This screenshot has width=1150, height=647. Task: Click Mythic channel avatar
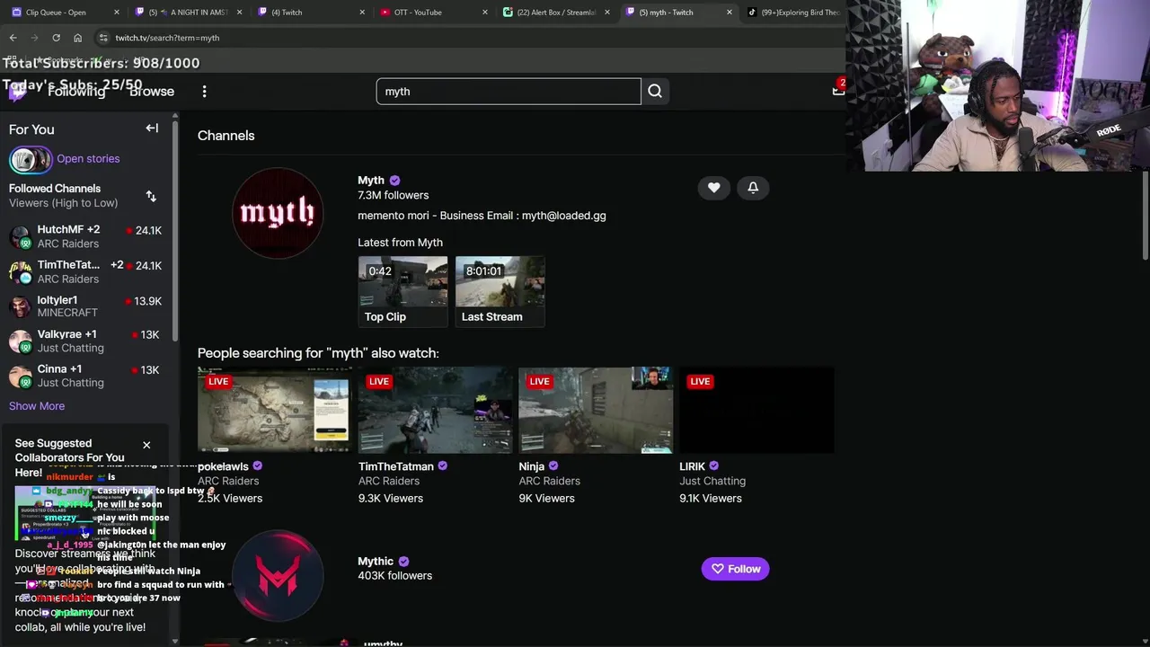[278, 576]
